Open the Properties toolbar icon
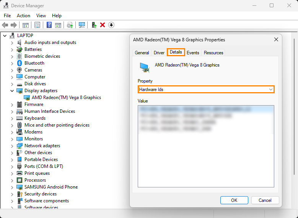This screenshot has height=218, width=298. click(x=37, y=25)
